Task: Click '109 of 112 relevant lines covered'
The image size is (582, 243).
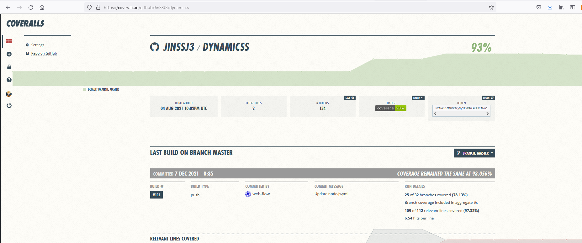Action: click(442, 211)
